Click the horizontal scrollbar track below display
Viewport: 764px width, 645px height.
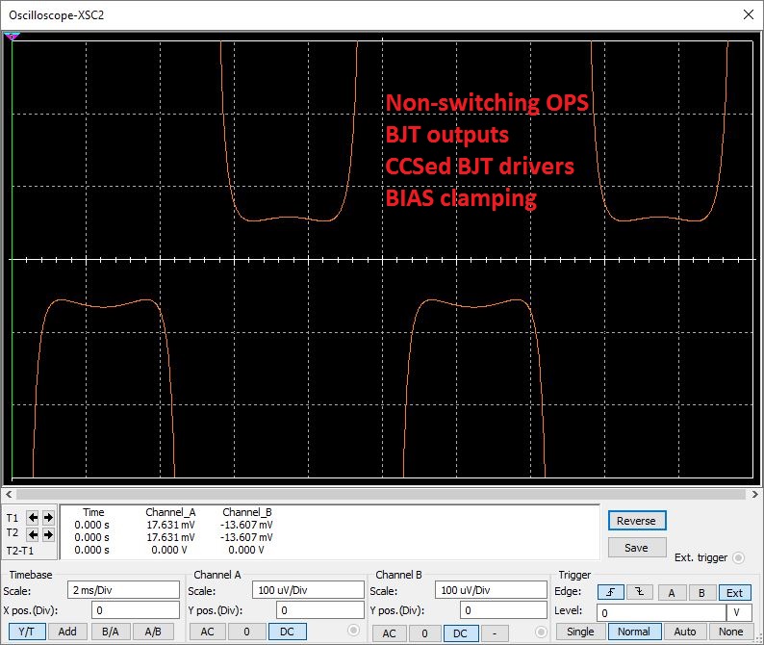click(x=381, y=495)
